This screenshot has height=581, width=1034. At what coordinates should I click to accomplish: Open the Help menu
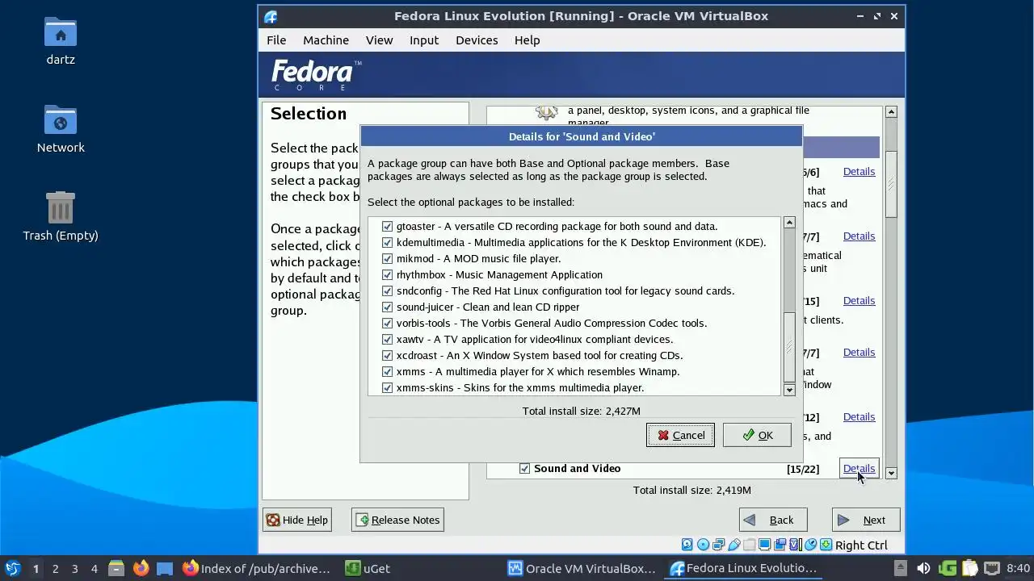point(527,40)
